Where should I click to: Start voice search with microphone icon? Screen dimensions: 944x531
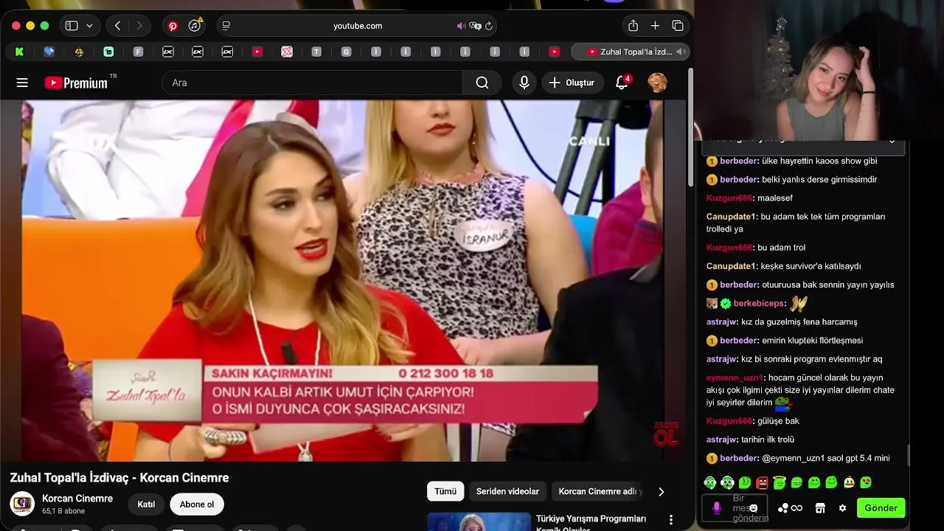(524, 83)
